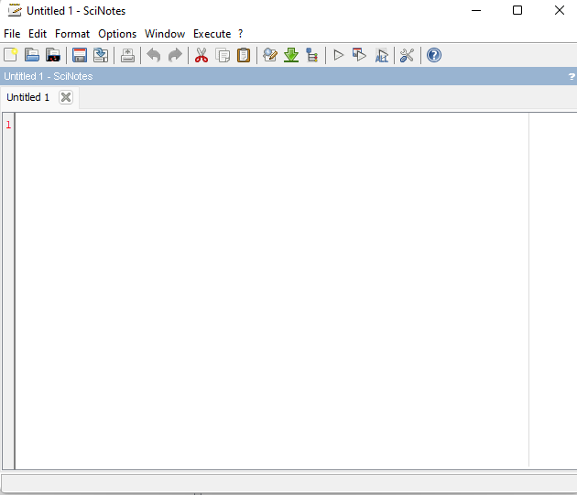Open file in Scilab current directory icon
This screenshot has height=495, width=577.
pyautogui.click(x=53, y=55)
